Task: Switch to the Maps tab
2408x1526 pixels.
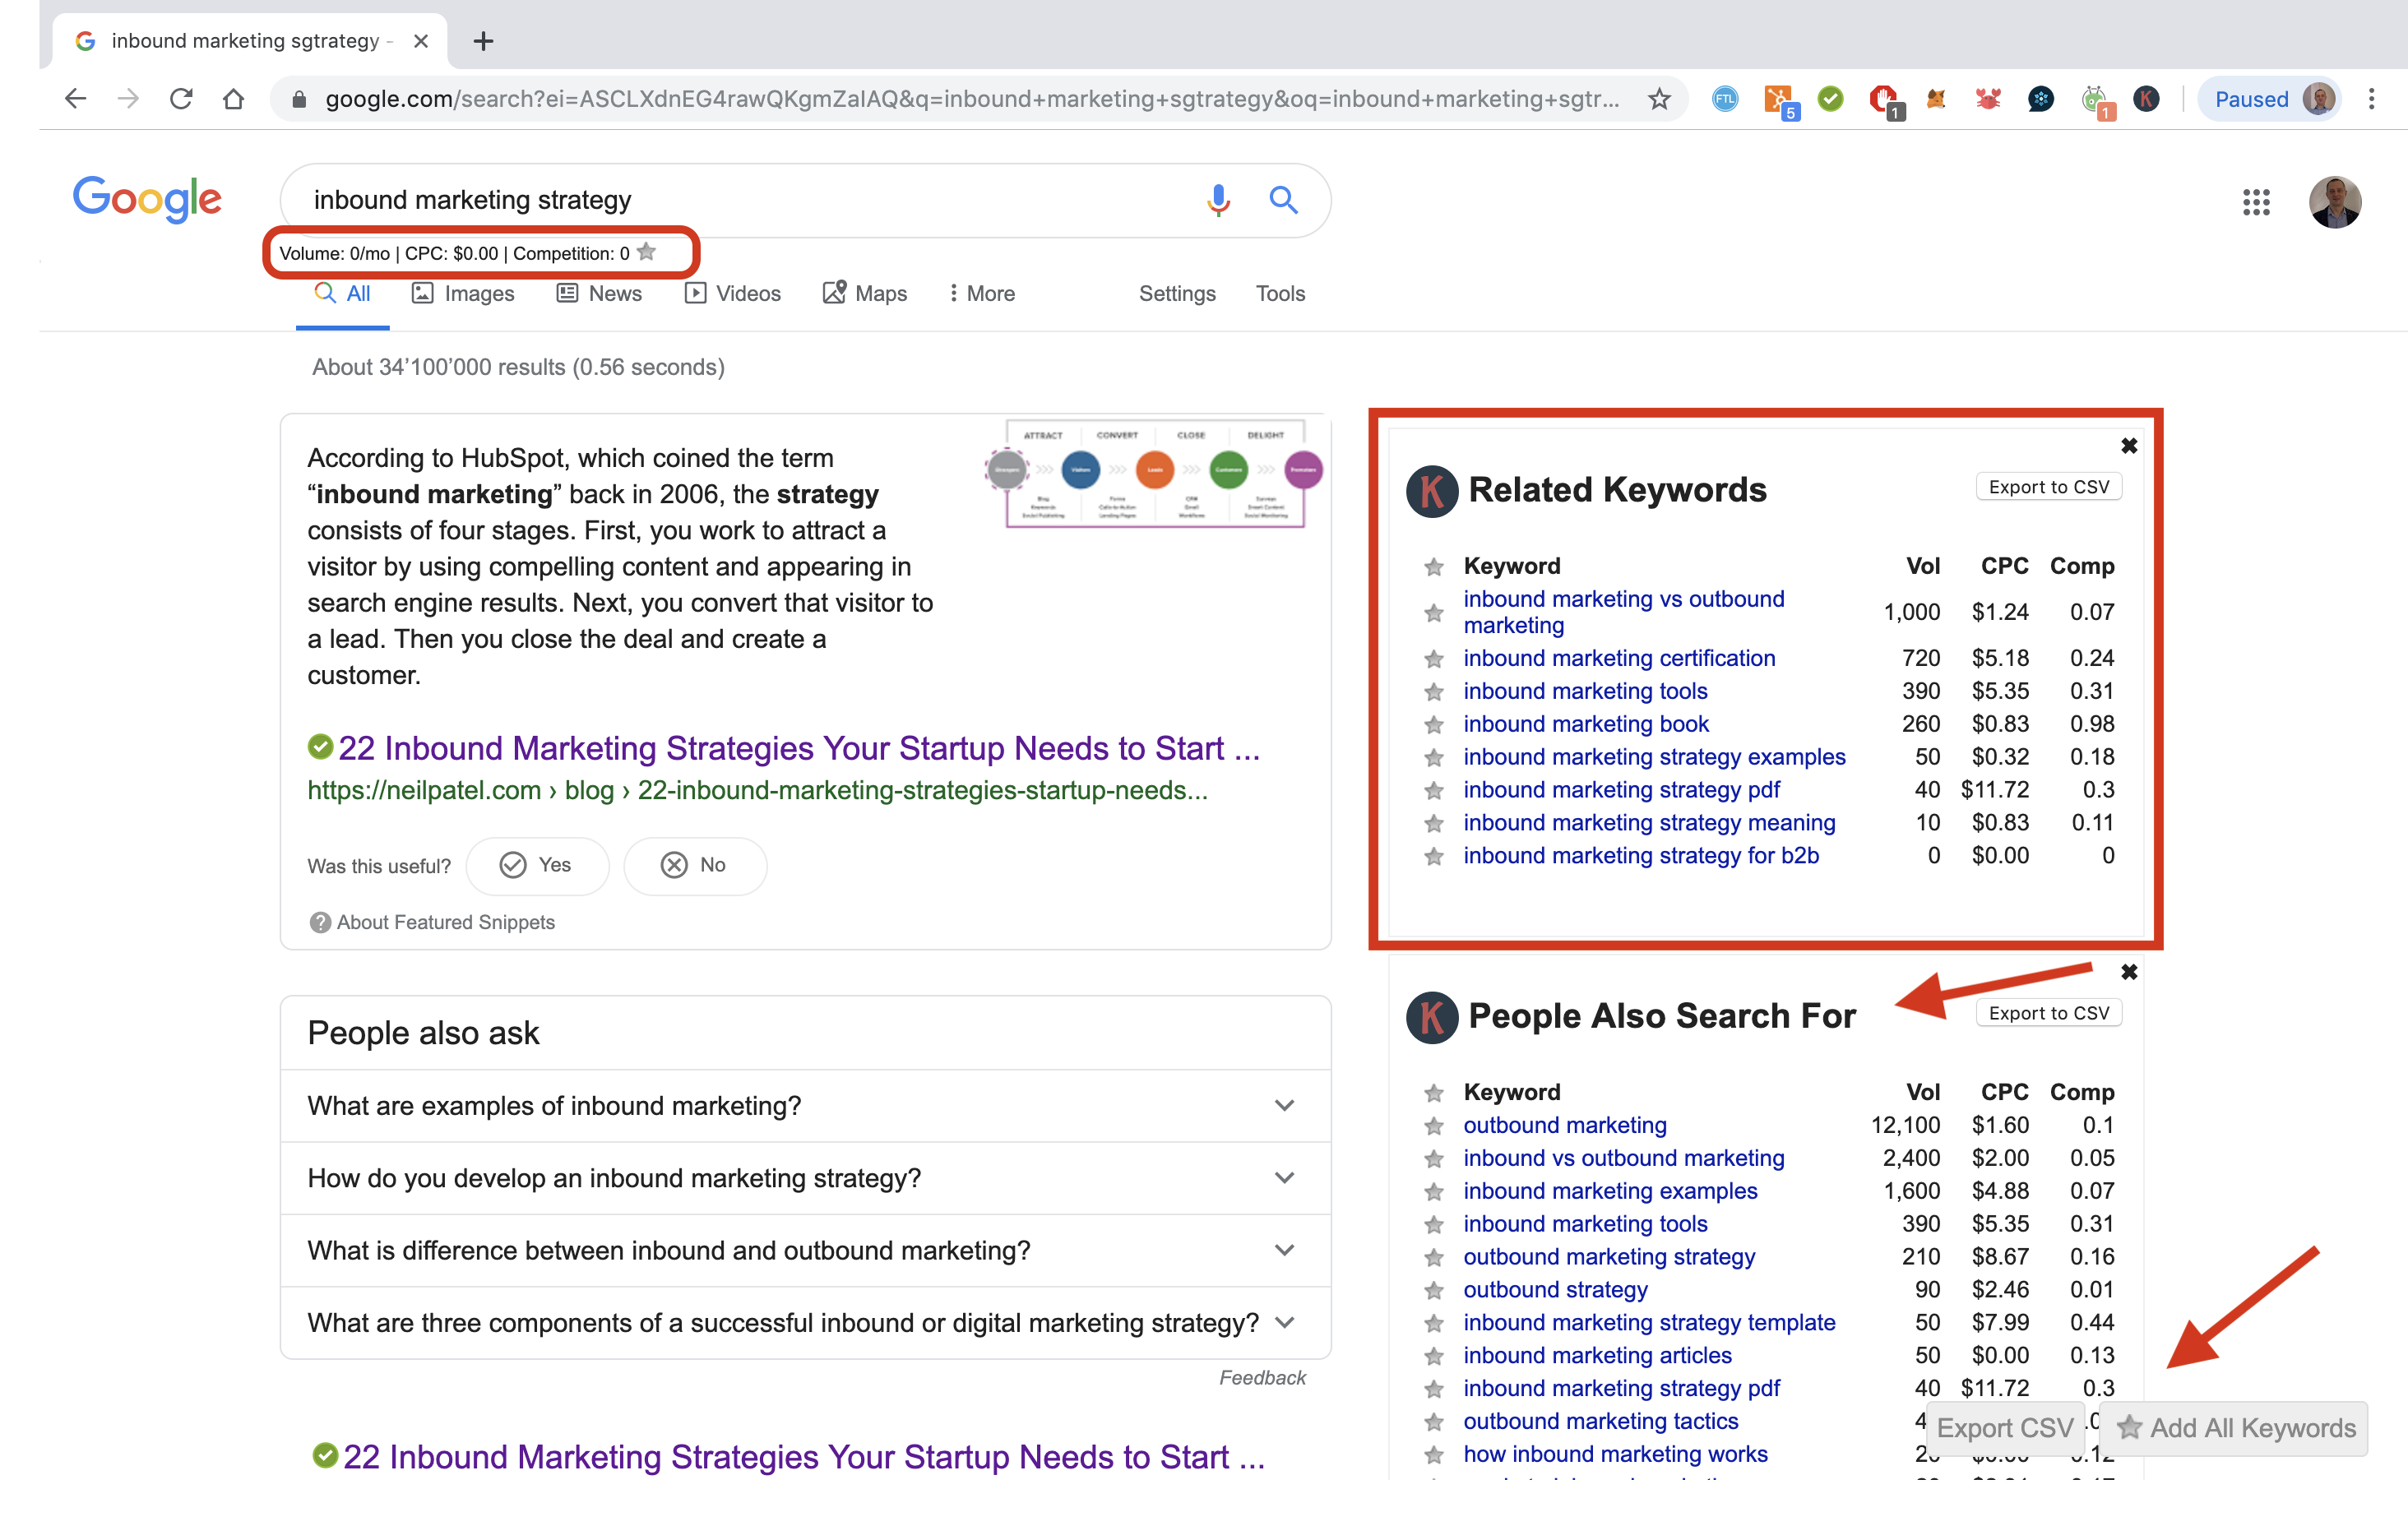Action: (x=864, y=294)
